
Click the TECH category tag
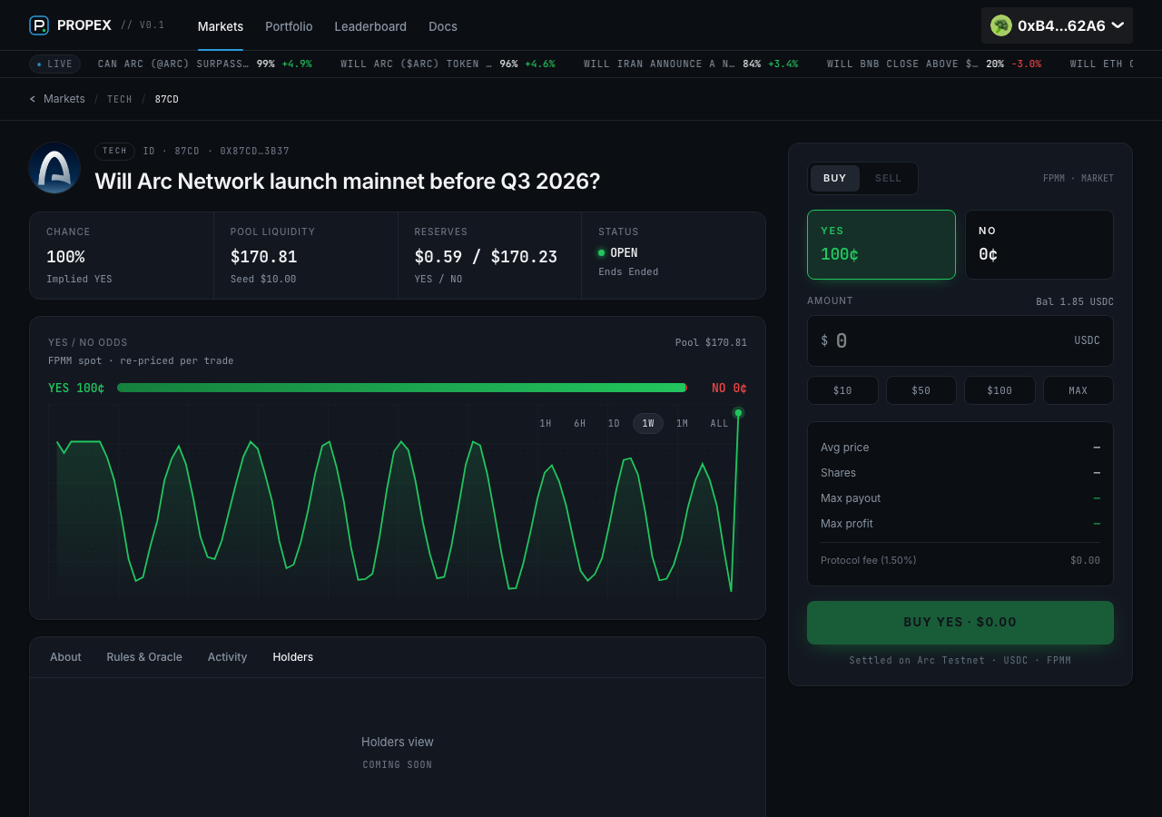[x=114, y=151]
